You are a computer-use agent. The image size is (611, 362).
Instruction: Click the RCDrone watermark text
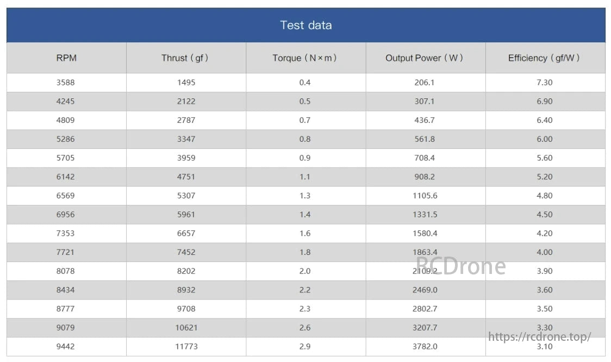pos(461,266)
